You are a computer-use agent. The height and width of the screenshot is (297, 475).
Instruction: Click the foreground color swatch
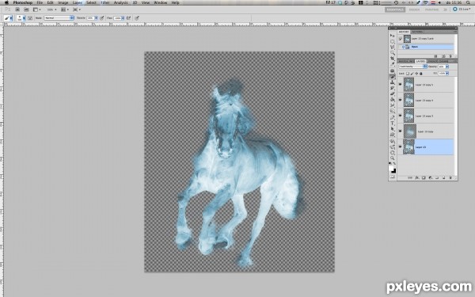click(391, 168)
